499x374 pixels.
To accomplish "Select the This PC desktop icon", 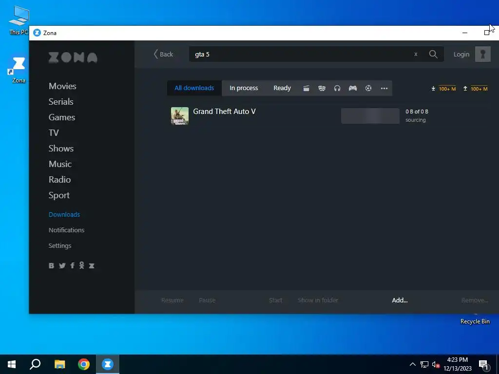I will 19,19.
